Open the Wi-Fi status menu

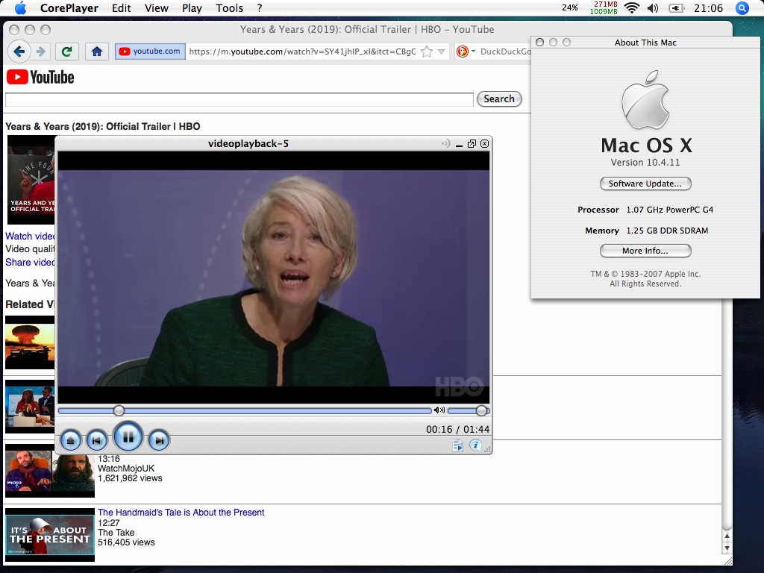pos(631,7)
